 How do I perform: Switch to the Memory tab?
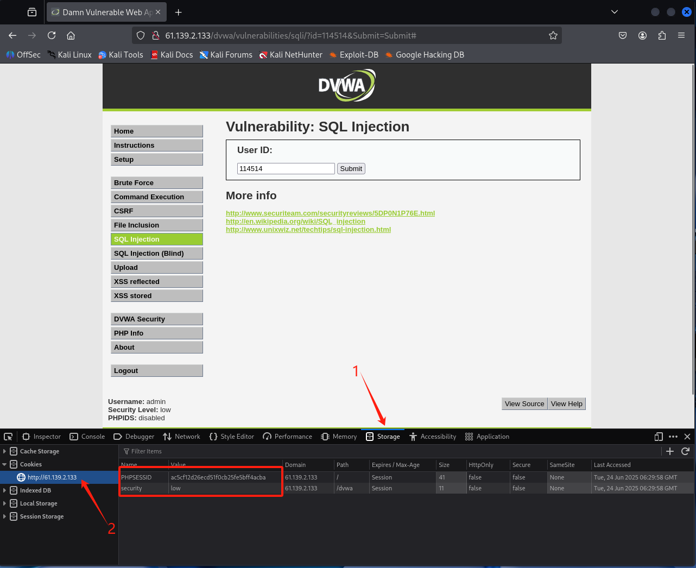point(339,437)
